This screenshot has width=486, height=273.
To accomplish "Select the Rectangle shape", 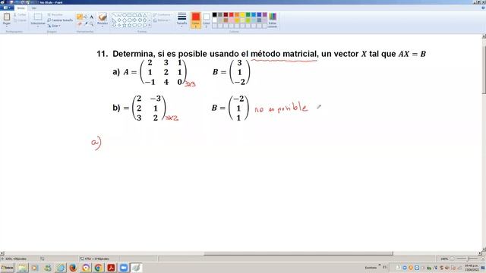I will pyautogui.click(x=130, y=15).
